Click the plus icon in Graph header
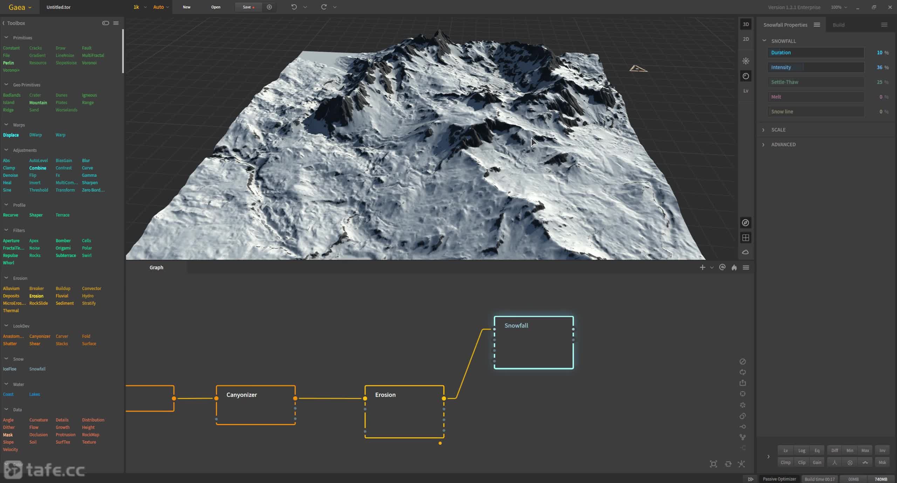The height and width of the screenshot is (483, 897). pos(702,267)
